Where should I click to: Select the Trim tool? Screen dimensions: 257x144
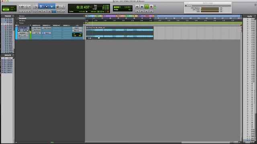[x=41, y=7]
